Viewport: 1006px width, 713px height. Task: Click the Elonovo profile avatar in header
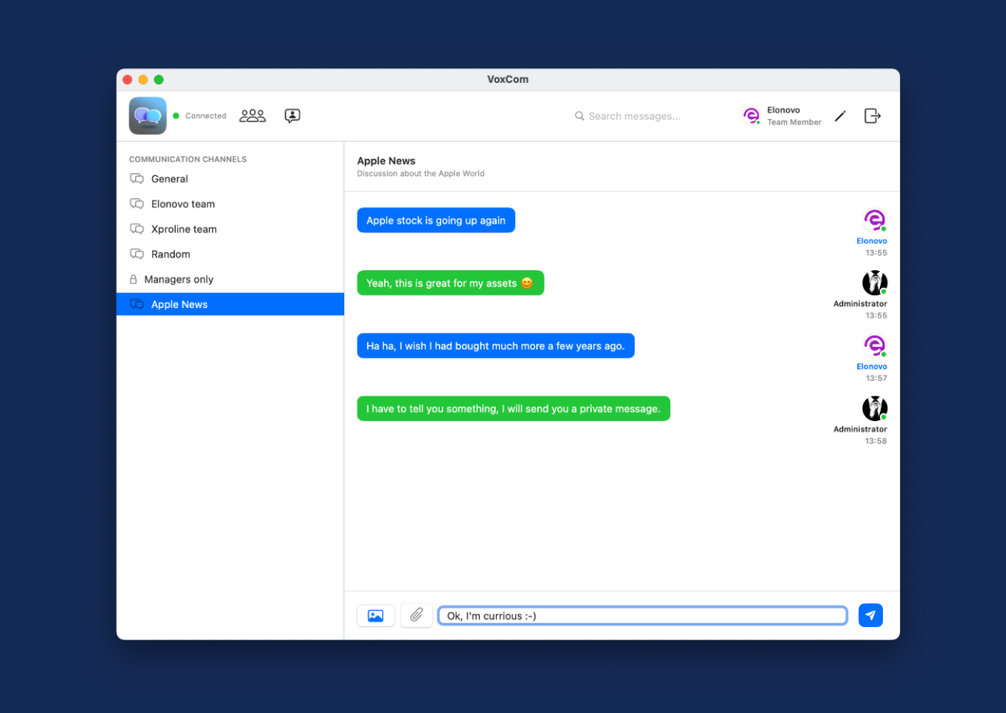pos(751,116)
